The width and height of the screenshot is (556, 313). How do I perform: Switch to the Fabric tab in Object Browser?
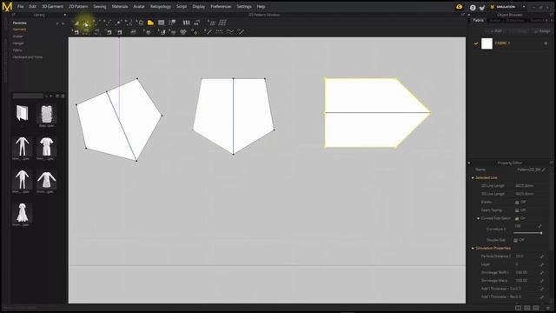tap(479, 21)
